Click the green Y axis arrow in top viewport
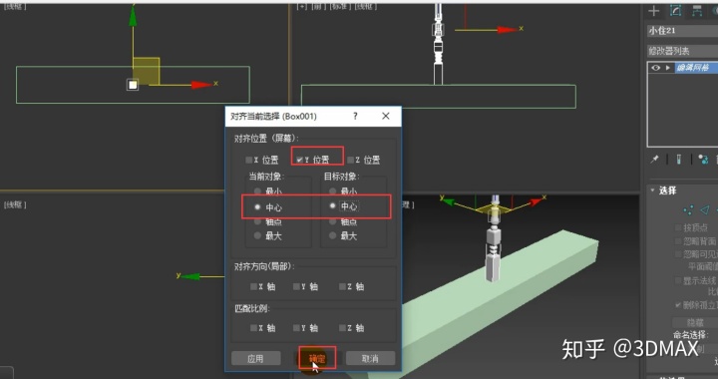The height and width of the screenshot is (379, 718). click(133, 17)
